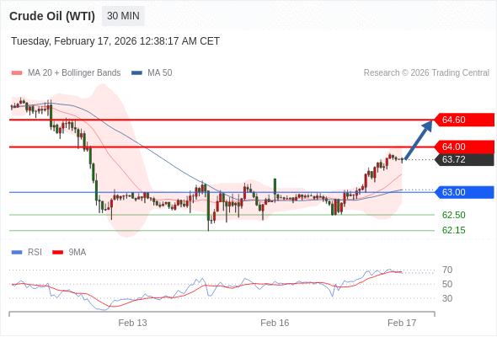This screenshot has width=497, height=337.
Task: Click the Feb 17 date axis label
Action: [x=402, y=323]
